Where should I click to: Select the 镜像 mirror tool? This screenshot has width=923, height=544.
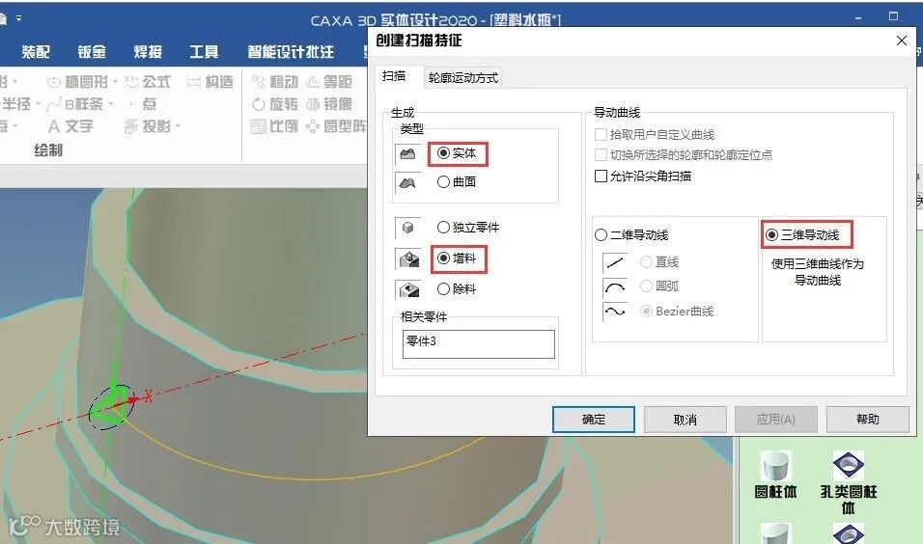pos(329,104)
